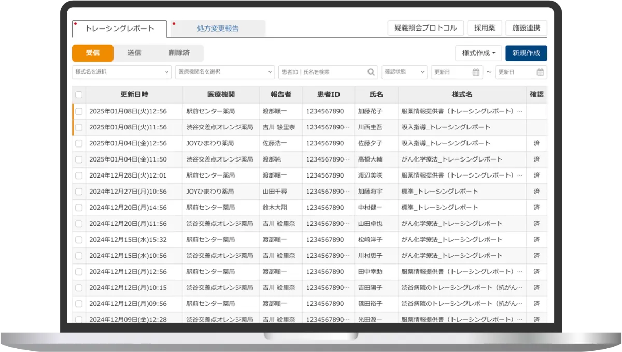Click patient name 中村健一
The width and height of the screenshot is (622, 352).
point(370,208)
